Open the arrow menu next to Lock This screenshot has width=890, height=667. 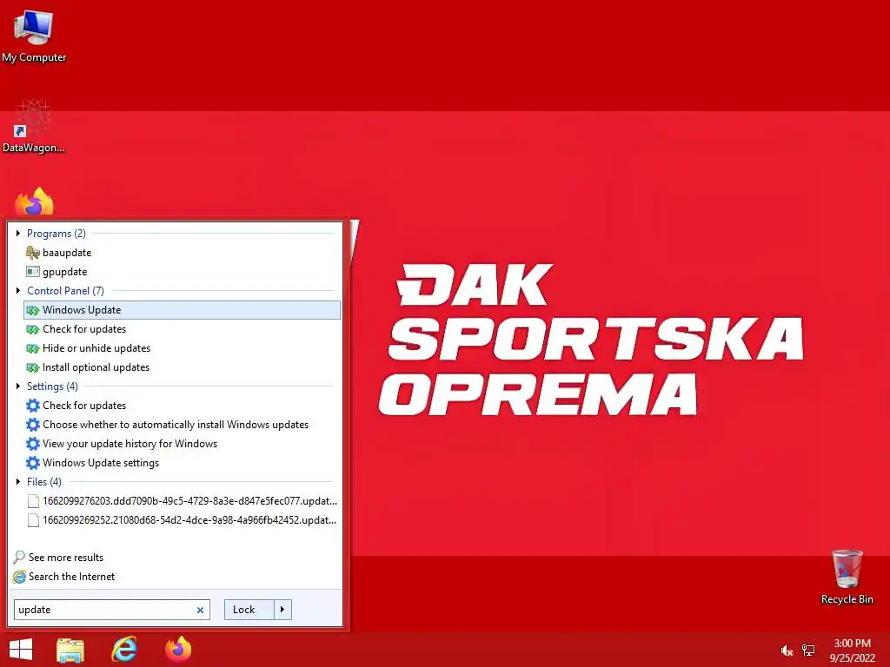[x=282, y=610]
